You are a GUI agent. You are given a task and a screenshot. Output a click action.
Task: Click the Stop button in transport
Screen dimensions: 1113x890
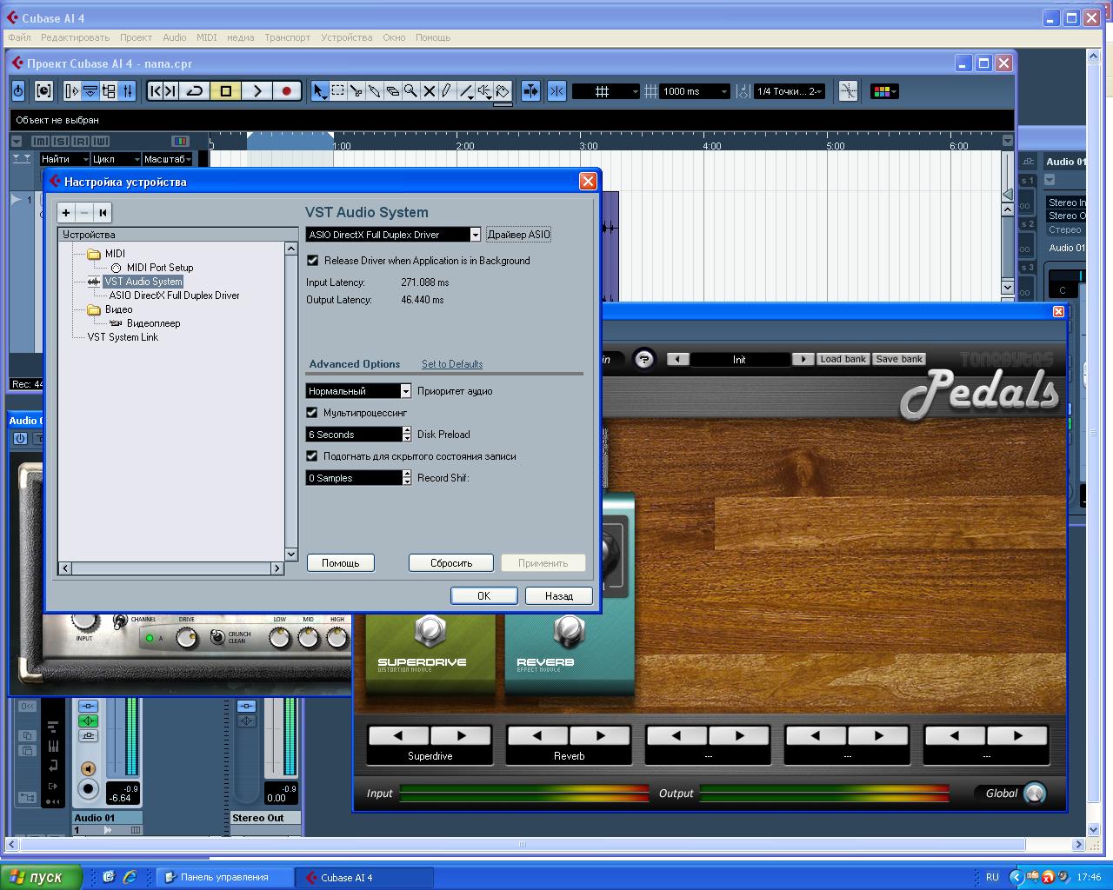point(226,91)
